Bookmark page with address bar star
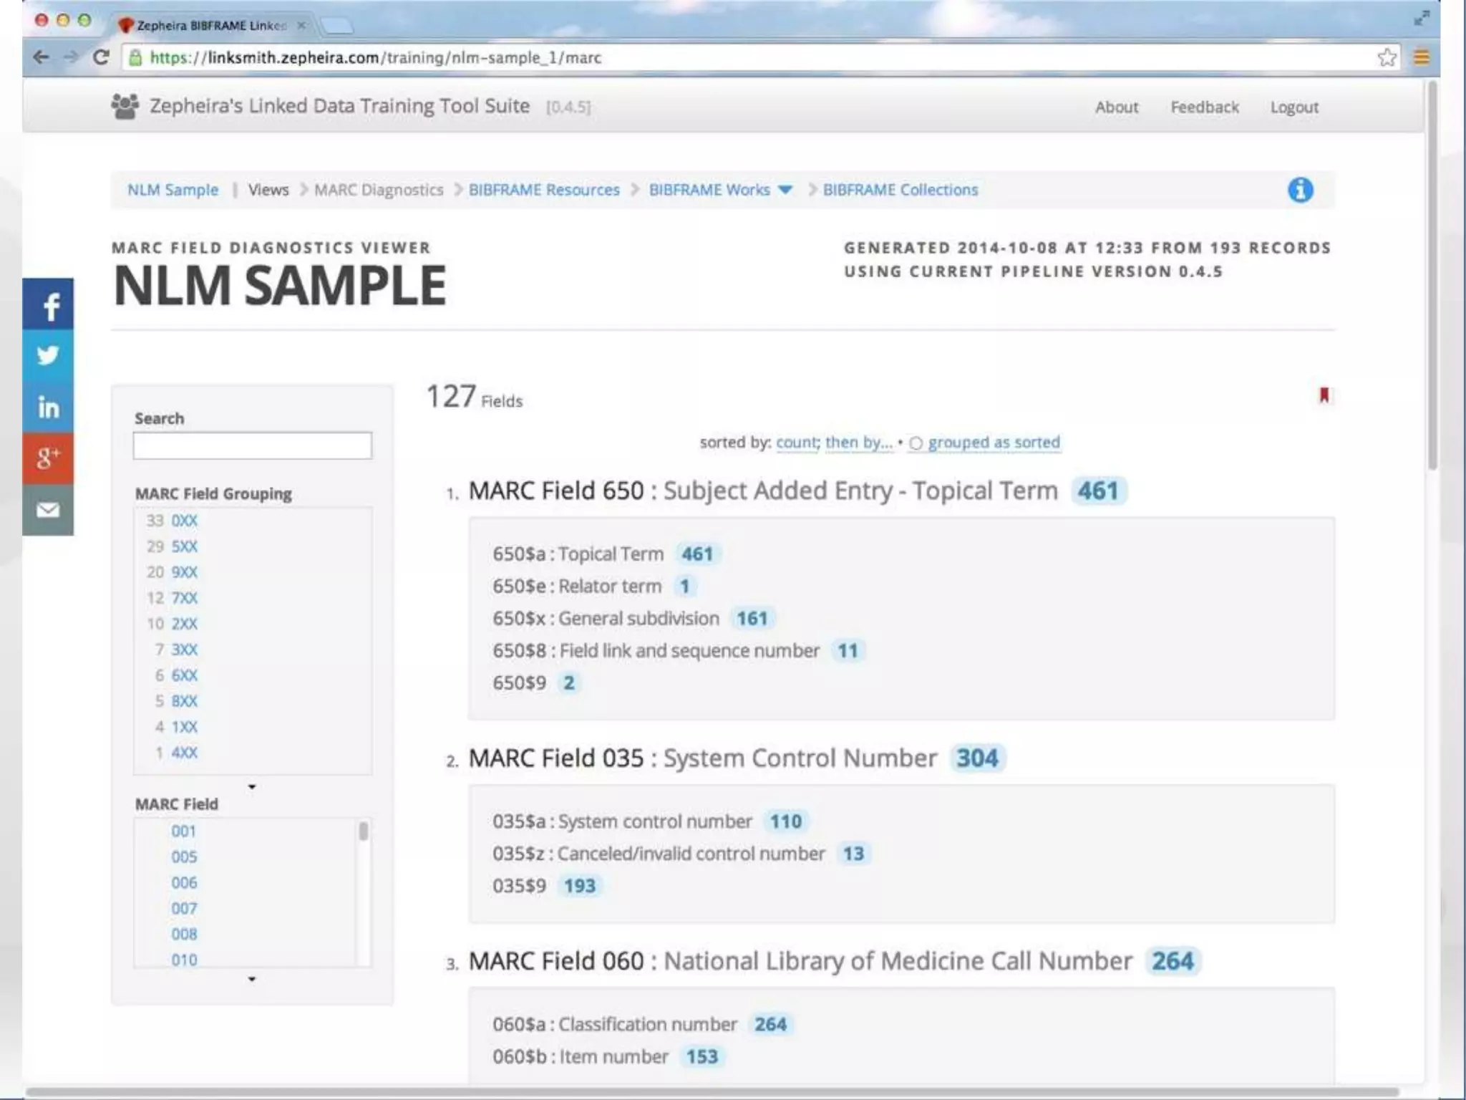This screenshot has width=1466, height=1100. point(1387,57)
